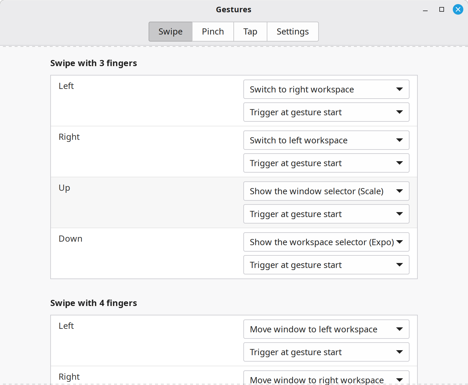Click the 'Left' label under 3 fingers

(66, 86)
